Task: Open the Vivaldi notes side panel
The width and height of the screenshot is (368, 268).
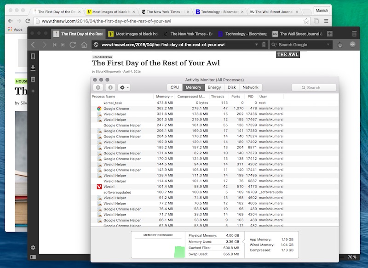Action: (33, 79)
